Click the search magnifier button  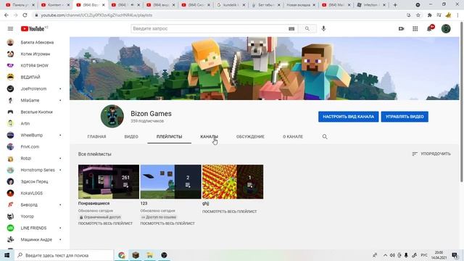tap(307, 29)
